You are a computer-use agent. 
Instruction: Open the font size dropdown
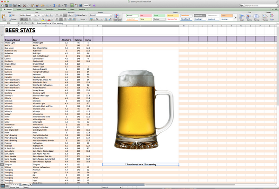tap(43, 15)
